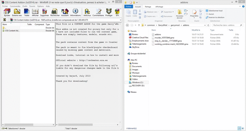
Task: Click the Ajouter icon in WinRAR toolbar
Action: click(7, 13)
